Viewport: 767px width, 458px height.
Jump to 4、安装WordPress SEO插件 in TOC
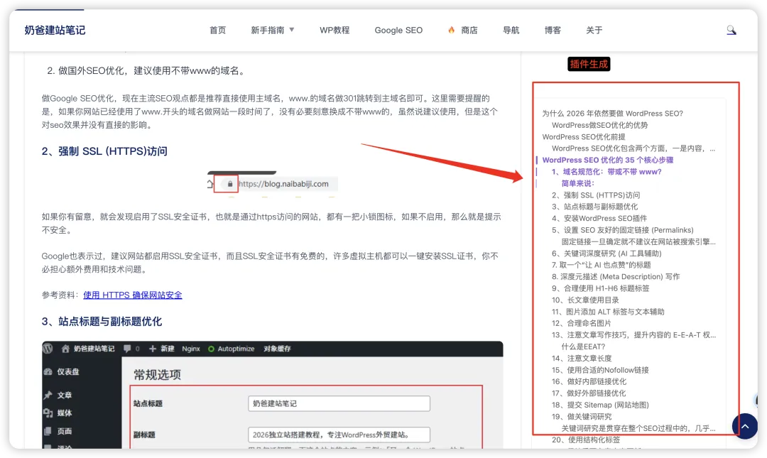click(599, 219)
